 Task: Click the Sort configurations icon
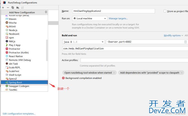22,8
